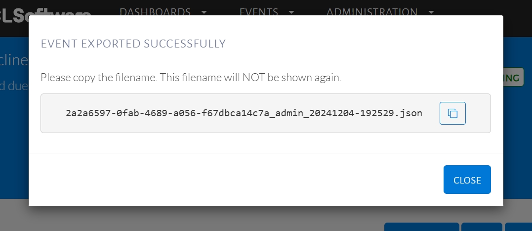Click the 'Event Exported Successfully' dialog title
This screenshot has height=231, width=532.
coord(133,44)
